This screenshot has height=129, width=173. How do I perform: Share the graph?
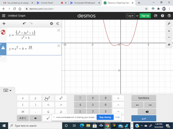coord(156,16)
